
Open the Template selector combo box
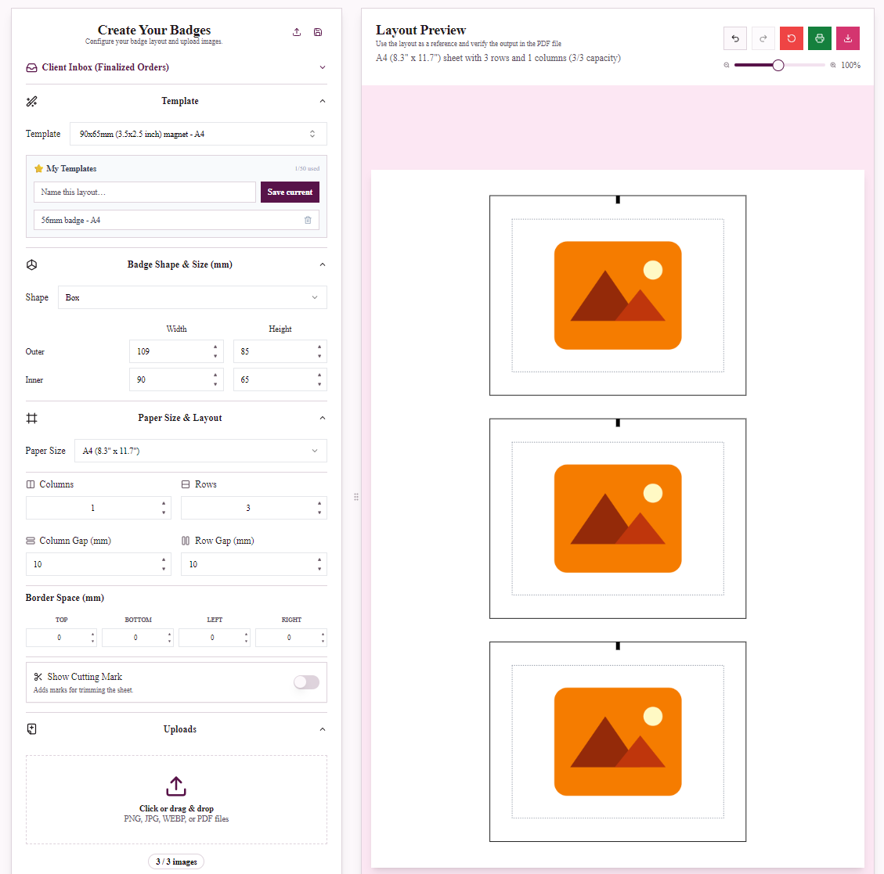198,134
